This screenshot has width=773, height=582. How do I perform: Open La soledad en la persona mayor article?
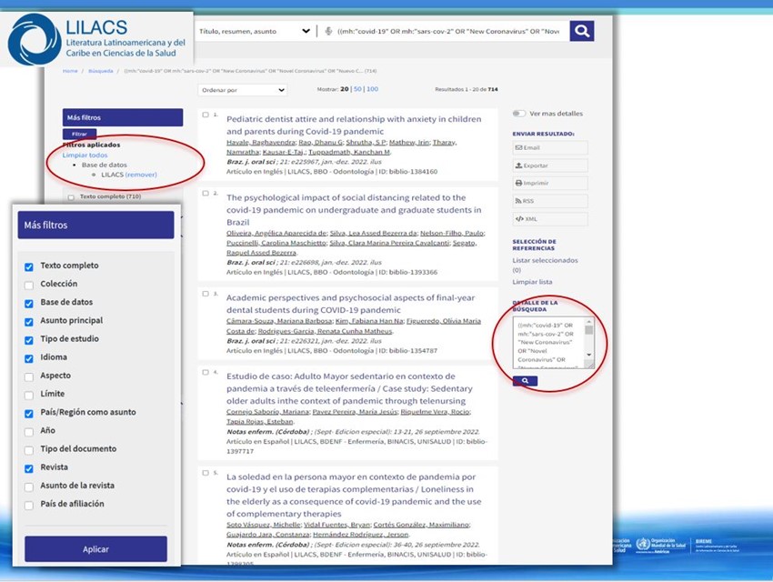(354, 496)
